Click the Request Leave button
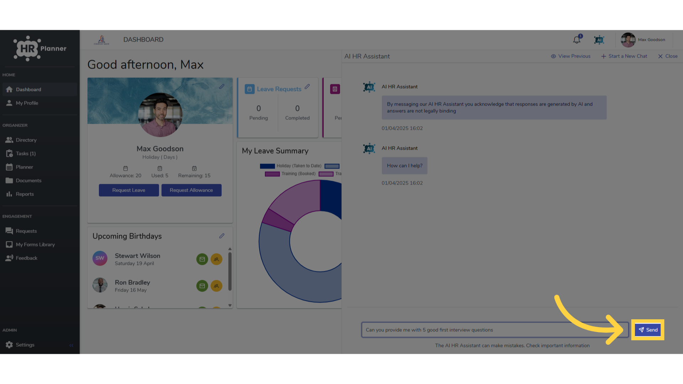 tap(129, 190)
